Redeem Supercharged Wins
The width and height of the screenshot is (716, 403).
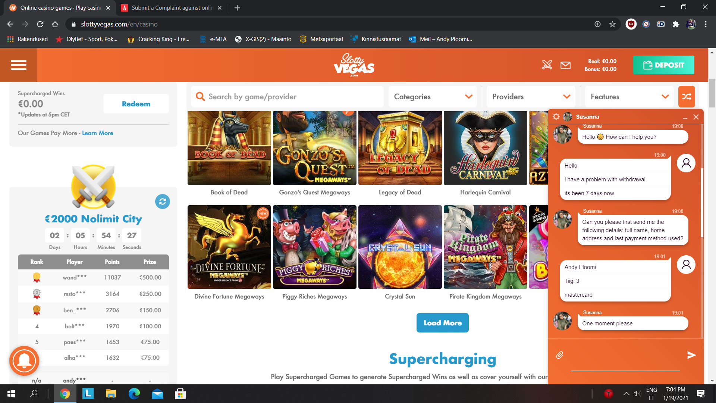(x=136, y=104)
